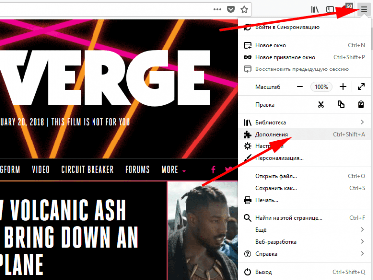Toggle full screen mode icon
The height and width of the screenshot is (280, 373).
point(361,87)
